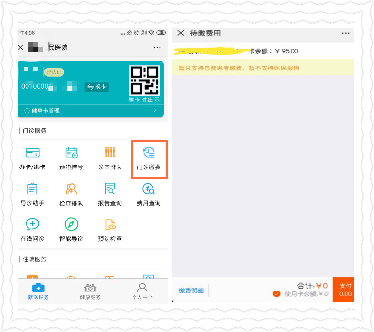Start 在线问诊 online consultation

tap(32, 230)
